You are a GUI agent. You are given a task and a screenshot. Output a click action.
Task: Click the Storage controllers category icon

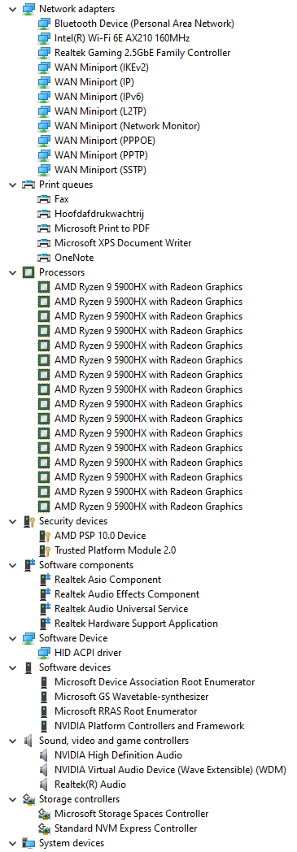(x=28, y=799)
